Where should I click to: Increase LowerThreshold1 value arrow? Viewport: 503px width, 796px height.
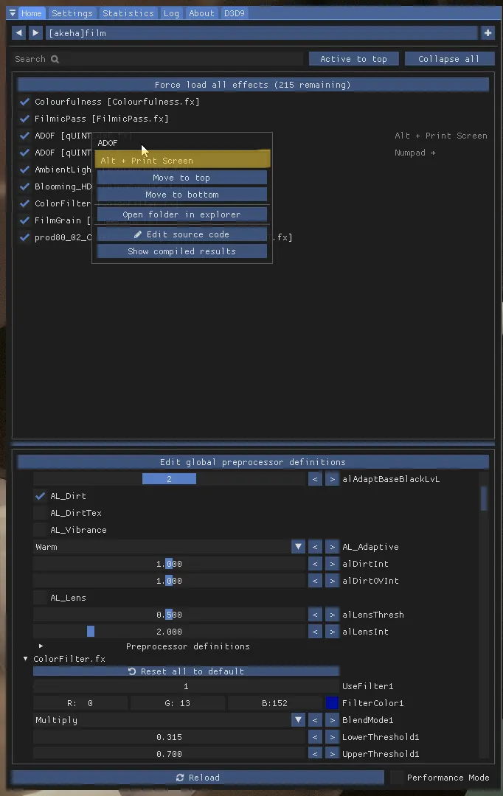click(332, 737)
